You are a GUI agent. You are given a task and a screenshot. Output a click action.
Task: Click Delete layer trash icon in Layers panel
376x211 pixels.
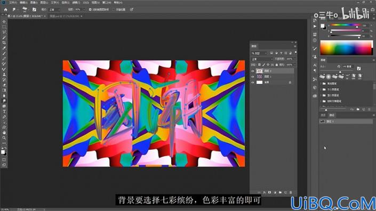pos(291,192)
